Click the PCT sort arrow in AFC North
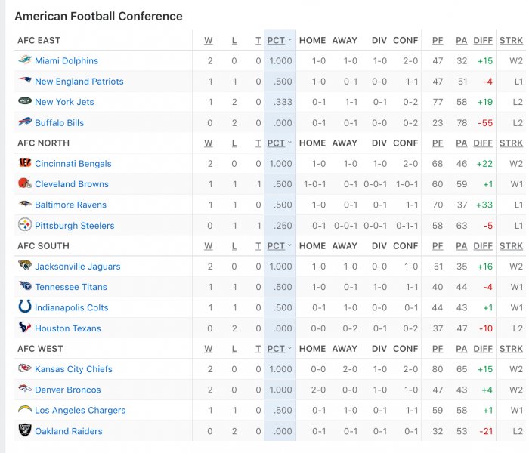The width and height of the screenshot is (529, 453). pos(289,143)
